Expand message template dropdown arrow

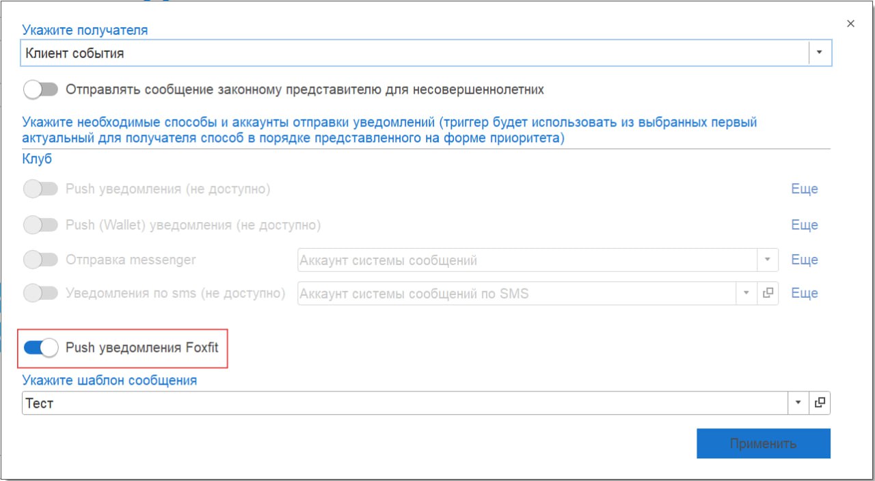[x=798, y=403]
